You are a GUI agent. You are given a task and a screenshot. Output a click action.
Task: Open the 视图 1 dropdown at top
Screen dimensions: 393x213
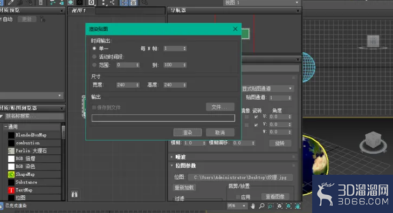261,3
